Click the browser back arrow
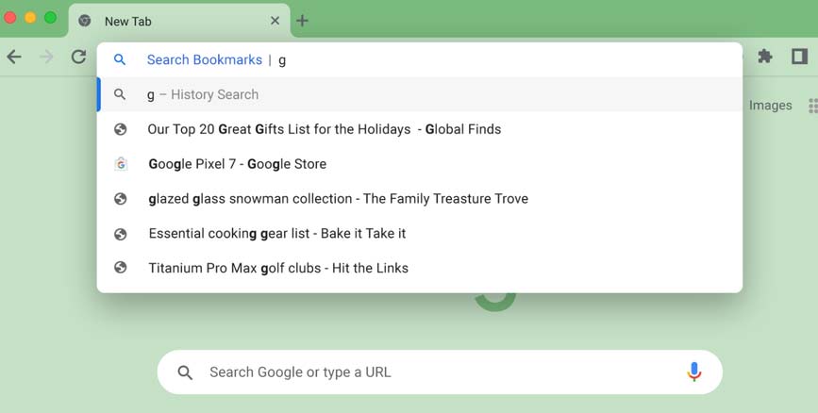This screenshot has width=818, height=413. (x=14, y=57)
